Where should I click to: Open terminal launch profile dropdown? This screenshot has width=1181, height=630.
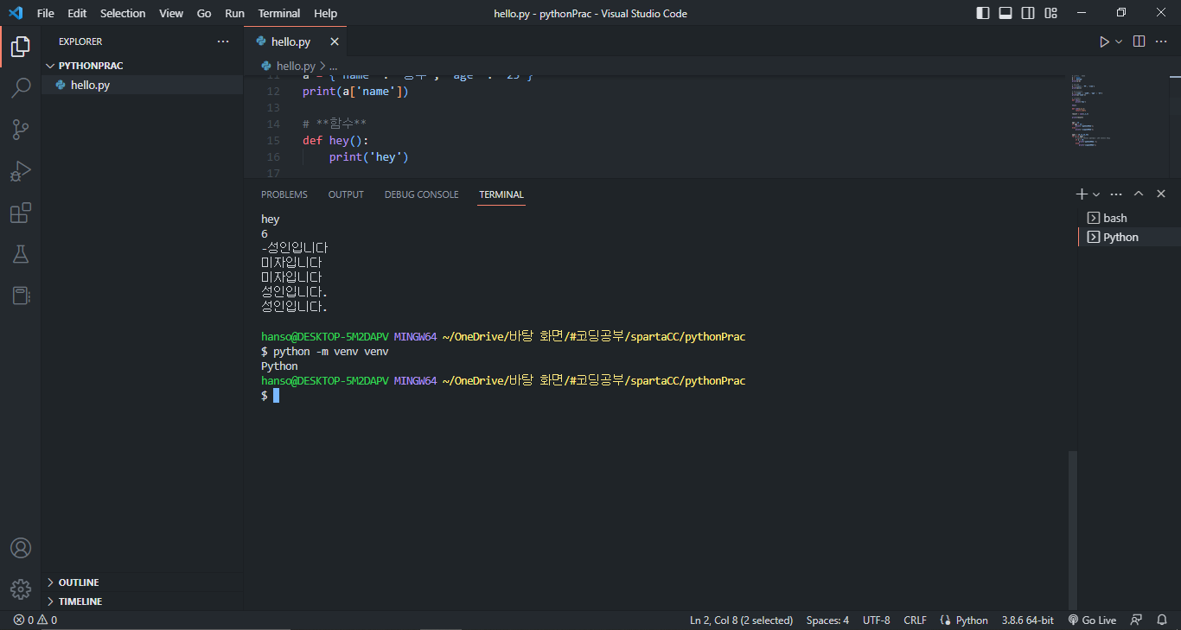coord(1096,194)
